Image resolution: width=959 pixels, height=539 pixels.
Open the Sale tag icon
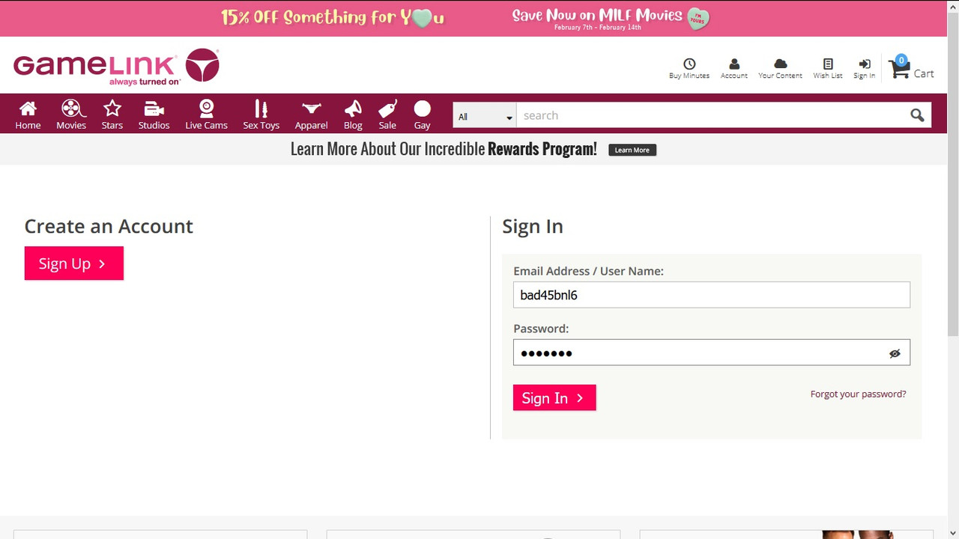tap(387, 109)
